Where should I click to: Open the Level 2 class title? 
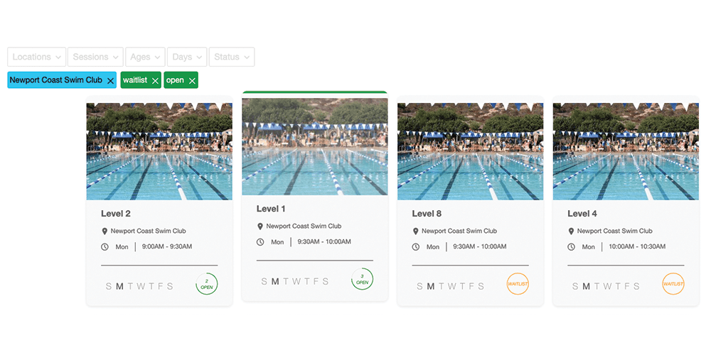(116, 214)
